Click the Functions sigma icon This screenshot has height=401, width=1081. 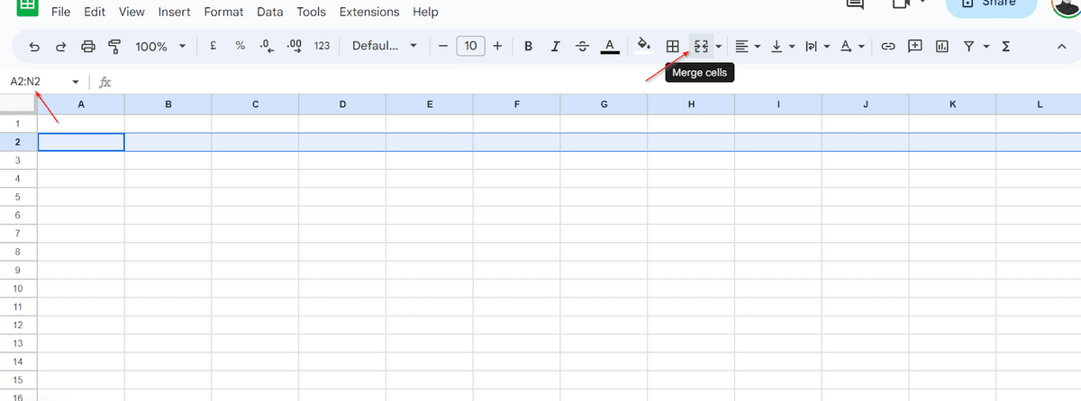coord(1006,46)
